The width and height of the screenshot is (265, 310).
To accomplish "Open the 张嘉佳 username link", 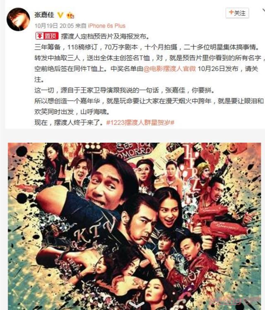I will [44, 15].
